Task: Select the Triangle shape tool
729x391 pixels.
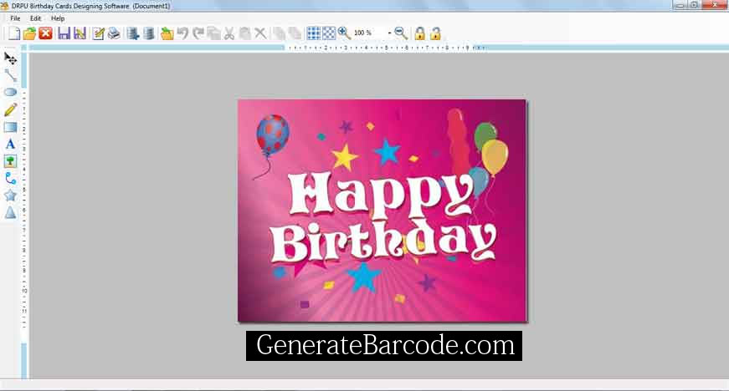Action: [x=10, y=213]
